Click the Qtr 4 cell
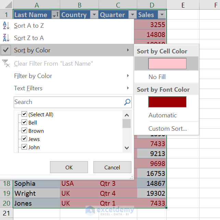This screenshot has width=220, height=220. 118,193
